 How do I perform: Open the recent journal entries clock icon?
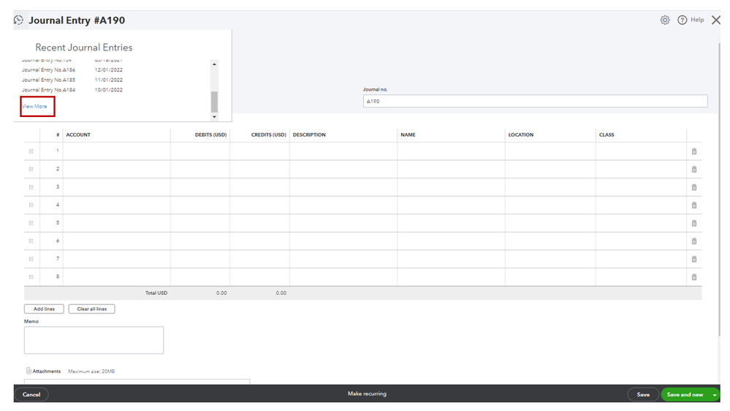click(x=18, y=20)
